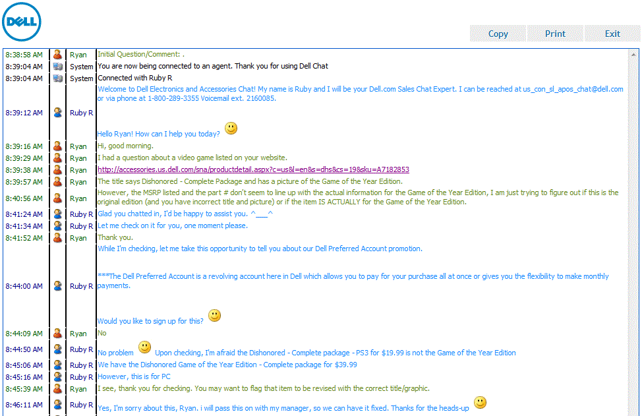Viewport: 642px width, 416px height.
Task: Click the 8:44:50 AM timestamp
Action: tap(24, 349)
